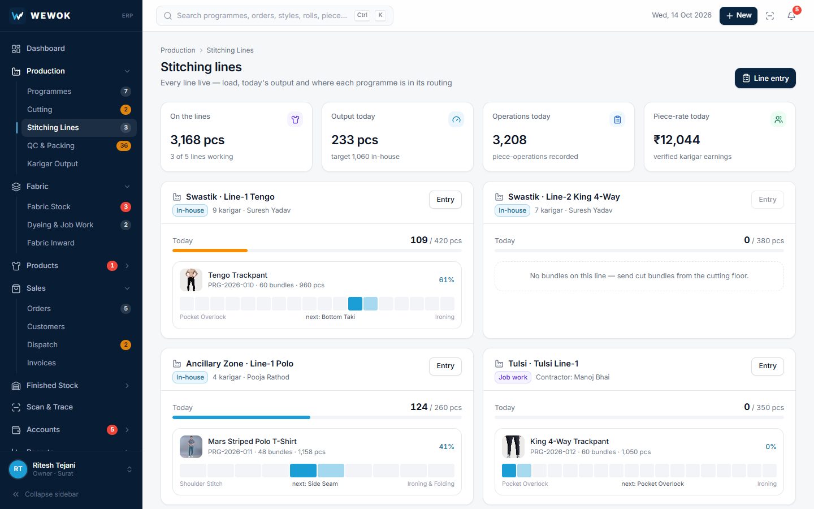Image resolution: width=814 pixels, height=509 pixels.
Task: Focus the search programmes input field
Action: (x=275, y=16)
